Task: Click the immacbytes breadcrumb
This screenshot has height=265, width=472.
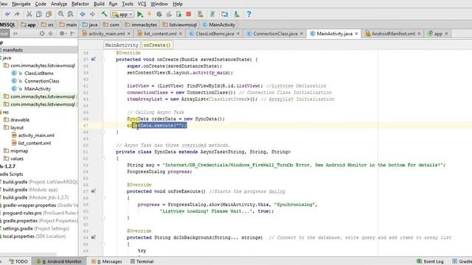Action: click(141, 24)
